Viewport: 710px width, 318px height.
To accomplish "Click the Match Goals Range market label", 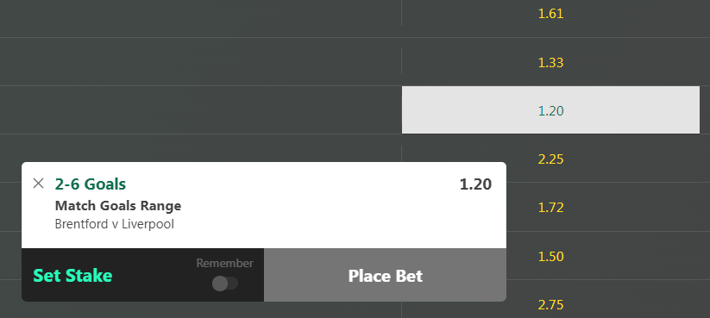I will [x=118, y=206].
